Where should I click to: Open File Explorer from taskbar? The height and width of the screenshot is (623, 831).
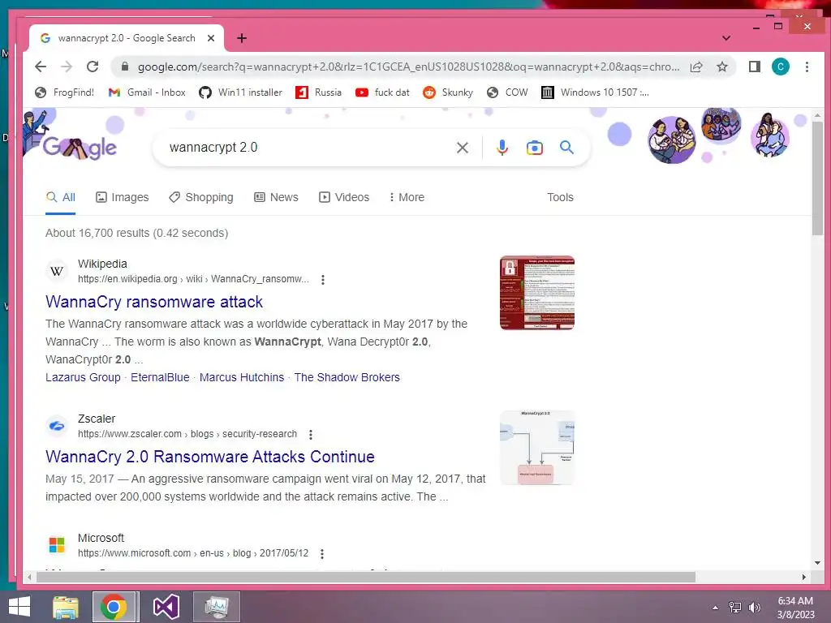click(x=66, y=607)
